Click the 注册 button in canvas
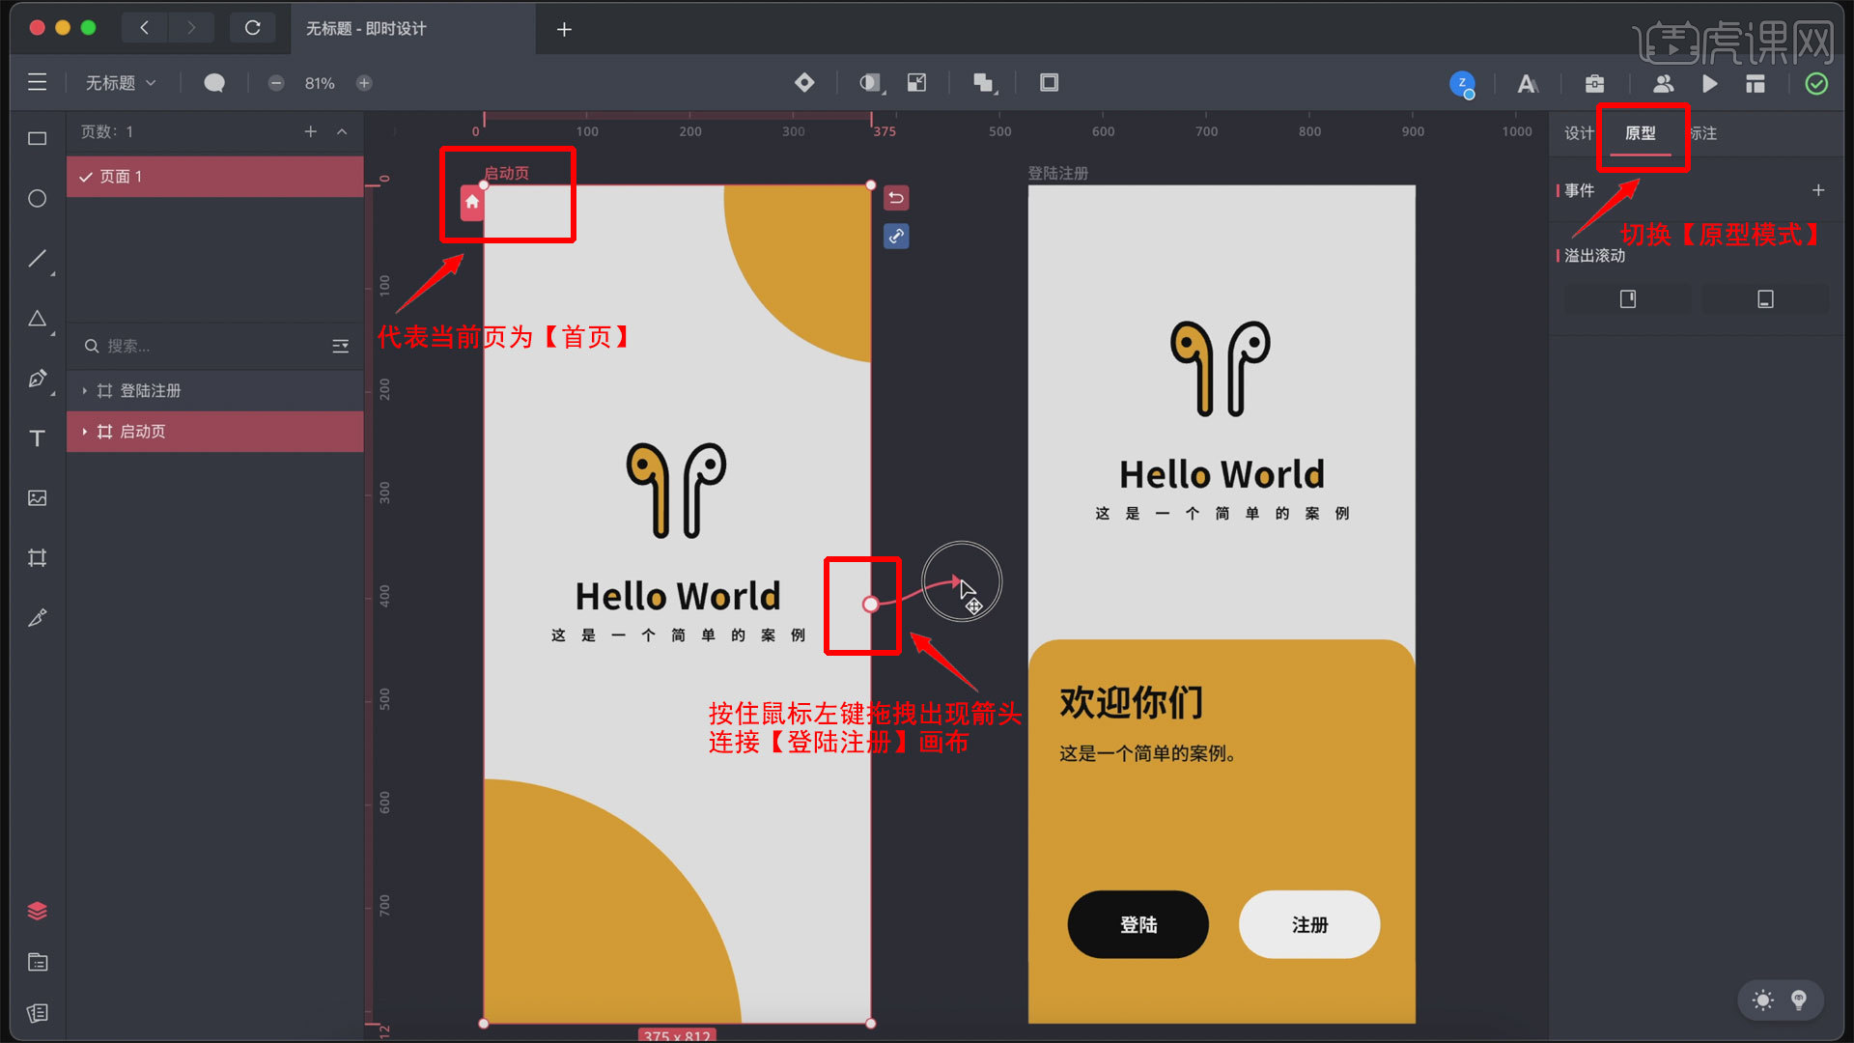Image resolution: width=1854 pixels, height=1043 pixels. pos(1309,925)
